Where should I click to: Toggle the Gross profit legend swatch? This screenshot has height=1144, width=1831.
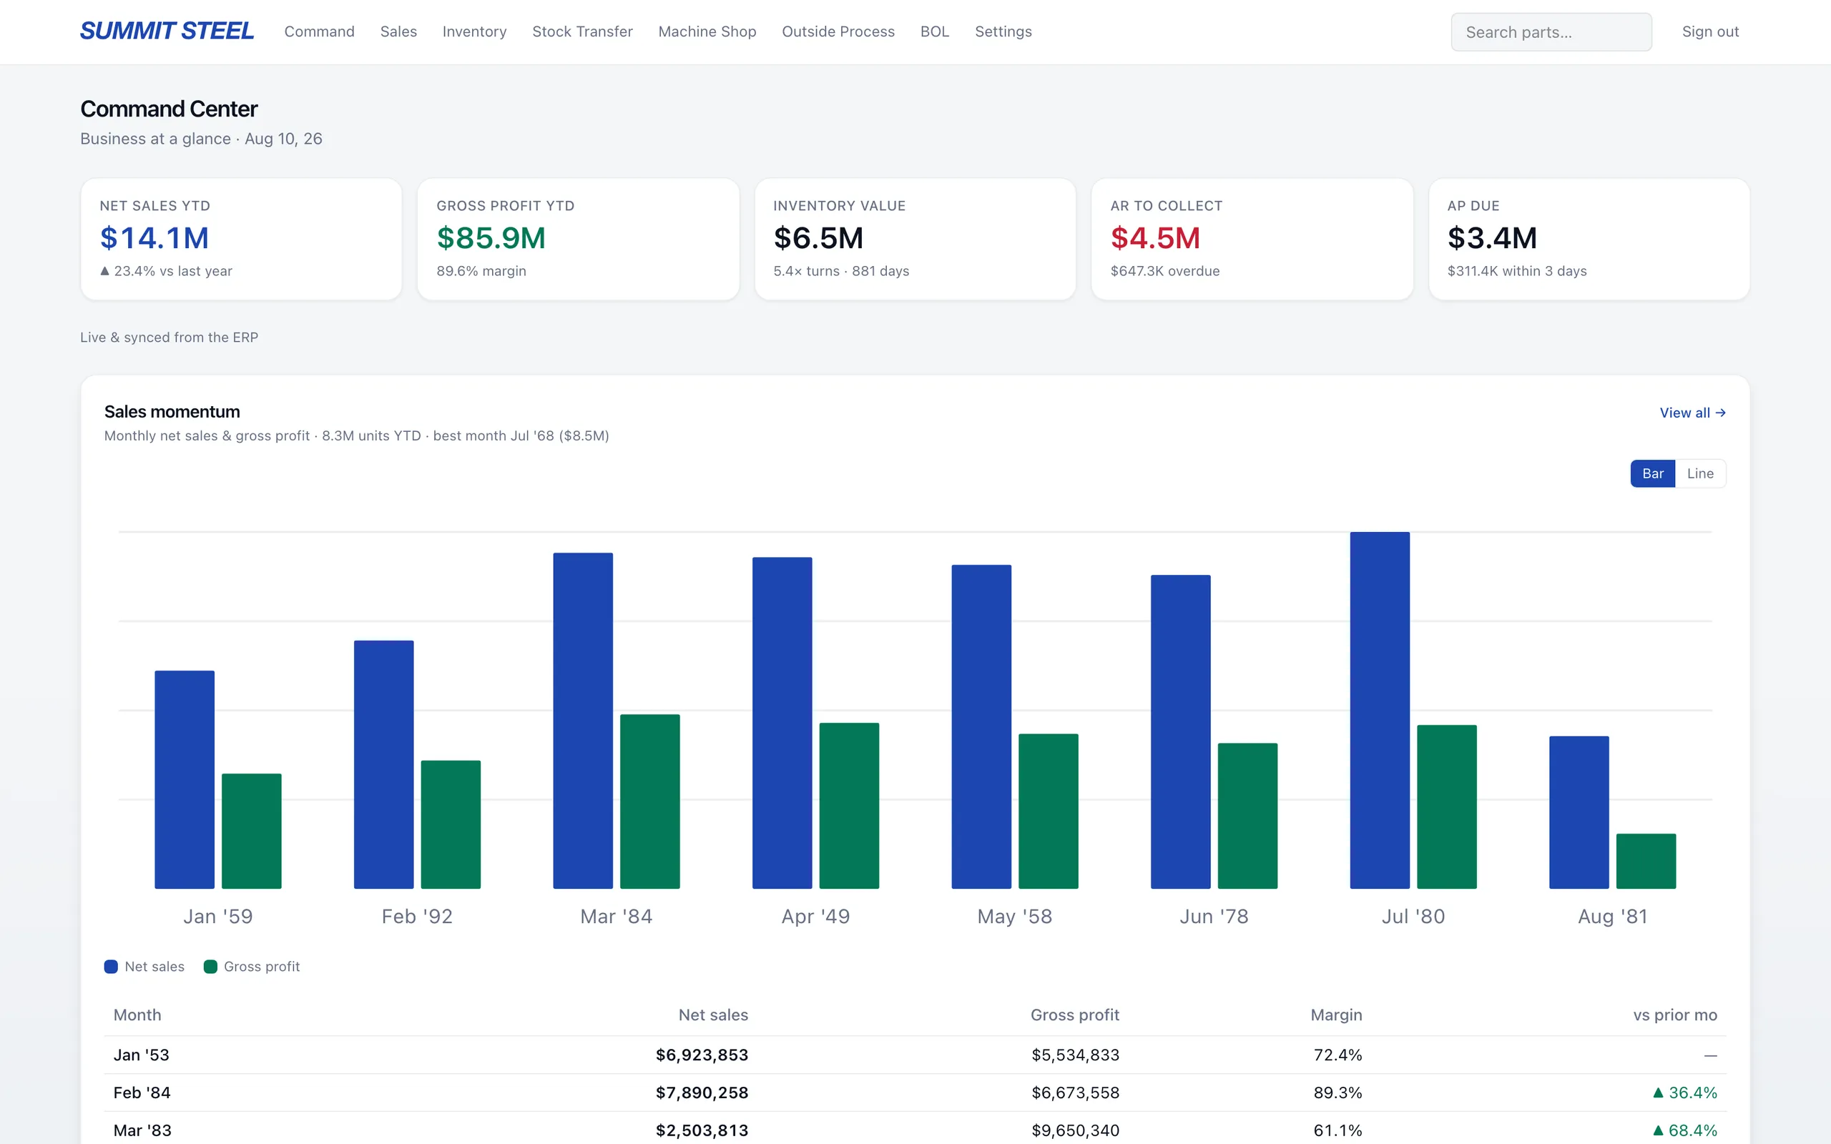210,966
